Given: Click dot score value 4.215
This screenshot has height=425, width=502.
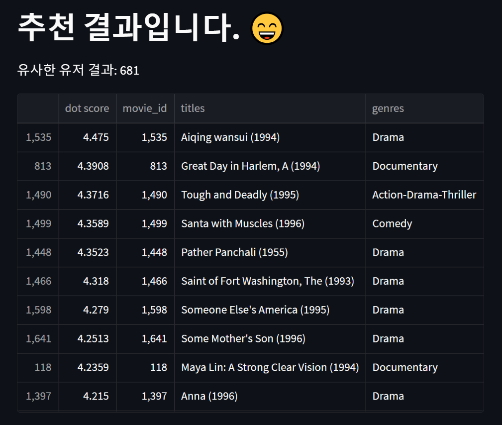Looking at the screenshot, I should point(88,396).
